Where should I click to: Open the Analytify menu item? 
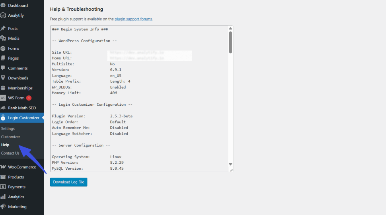[x=16, y=15]
